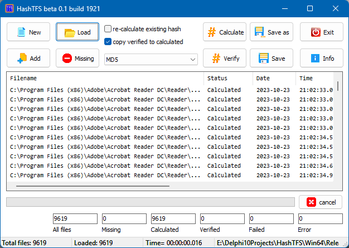Click the Save button

point(272,58)
